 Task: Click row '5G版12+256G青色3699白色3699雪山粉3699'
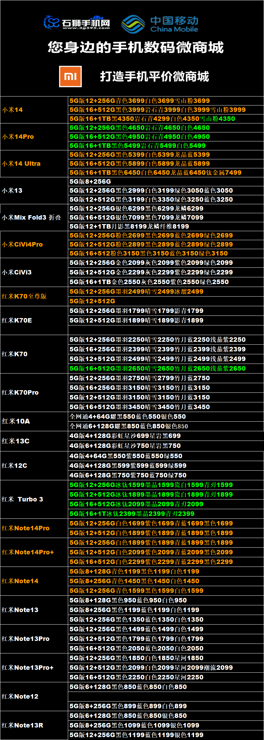coord(166,101)
